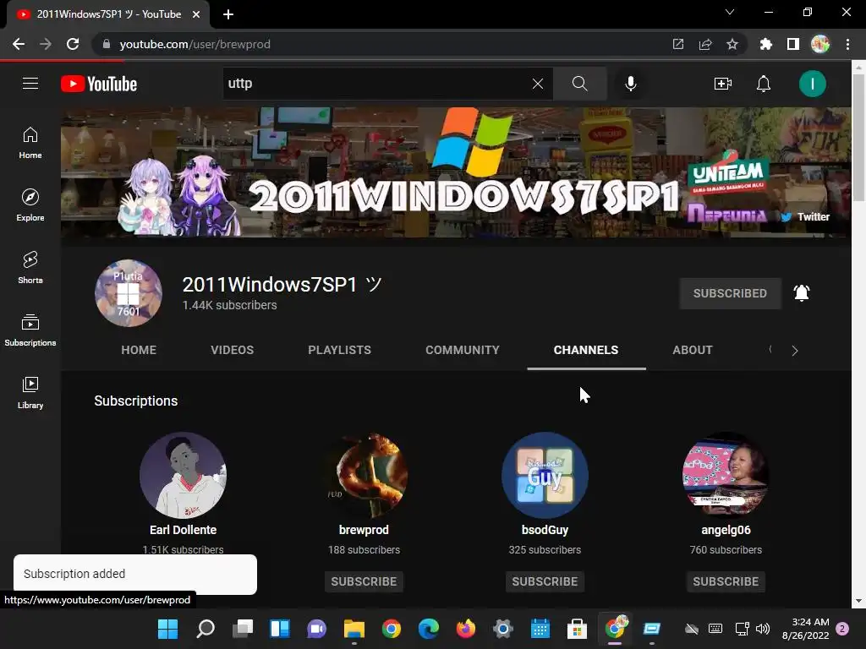Switch to the ABOUT tab

[693, 350]
